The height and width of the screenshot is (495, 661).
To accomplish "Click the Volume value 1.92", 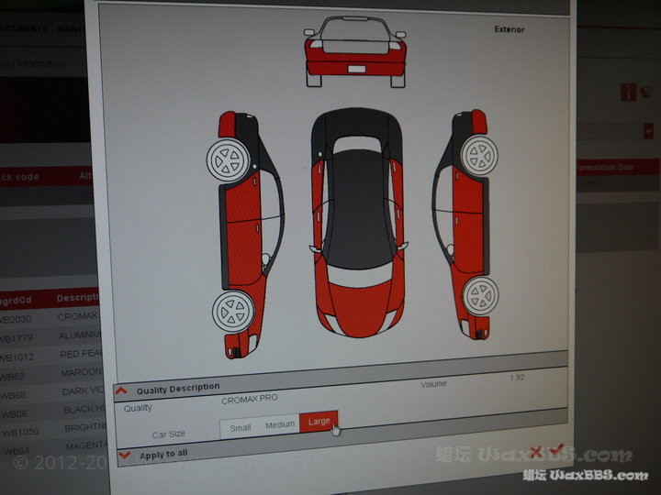I will pyautogui.click(x=518, y=378).
